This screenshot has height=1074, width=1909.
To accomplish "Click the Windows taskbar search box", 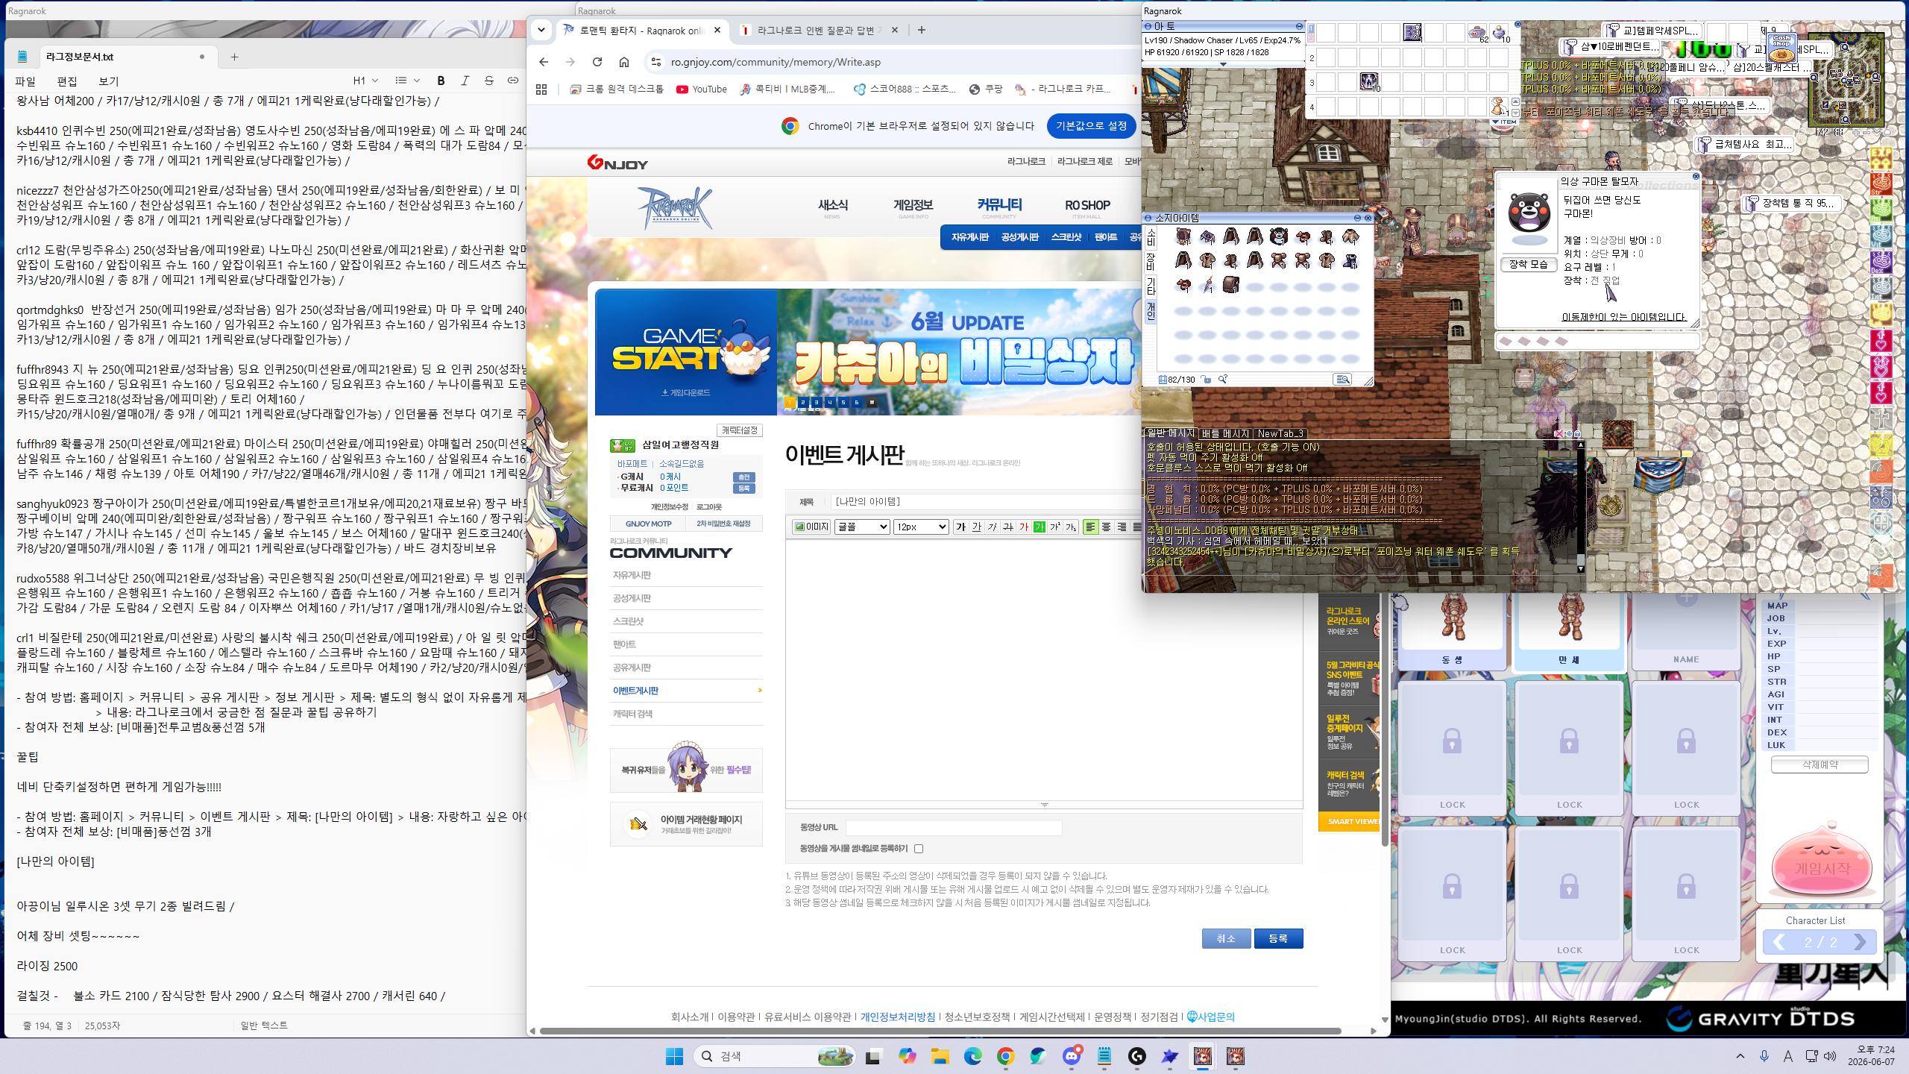I will pos(774,1055).
